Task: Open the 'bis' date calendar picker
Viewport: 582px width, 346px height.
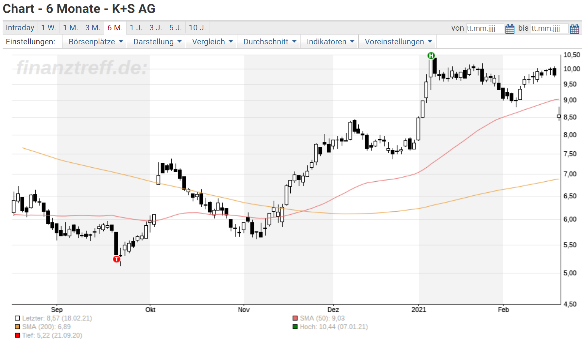Action: tap(574, 28)
